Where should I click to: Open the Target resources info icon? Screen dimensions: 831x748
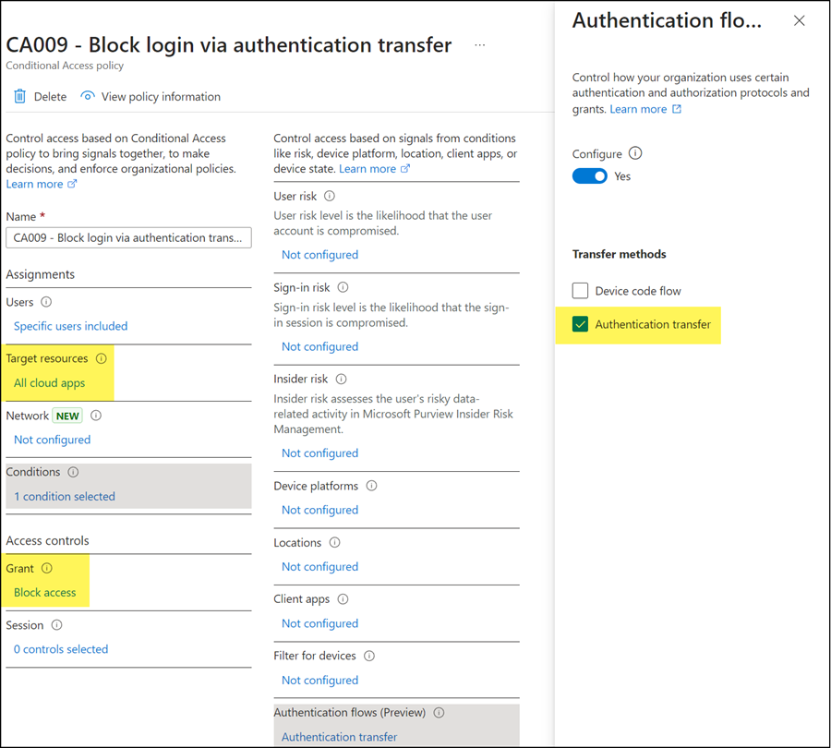(x=102, y=358)
